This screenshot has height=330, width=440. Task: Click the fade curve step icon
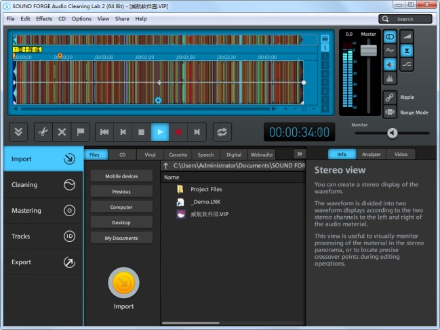point(407,64)
